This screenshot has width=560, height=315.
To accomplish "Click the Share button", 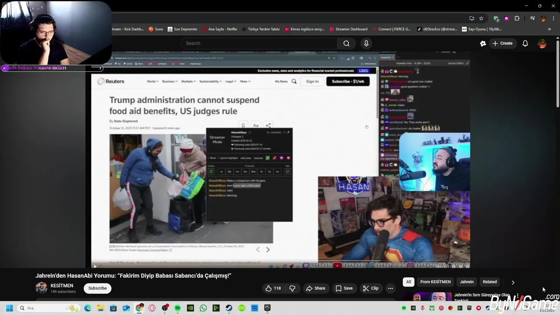I will (x=315, y=288).
